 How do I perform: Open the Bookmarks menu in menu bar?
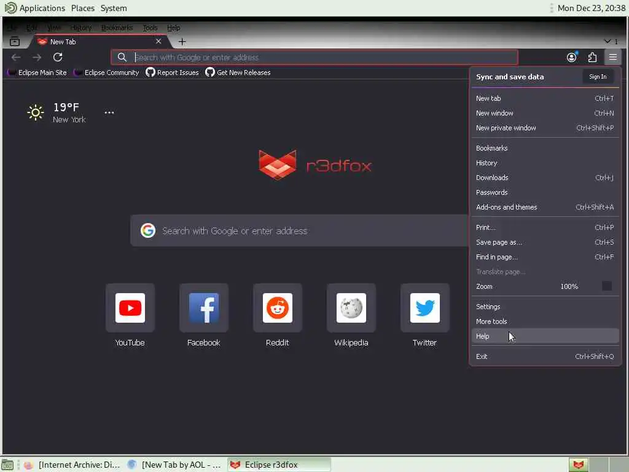pos(117,28)
